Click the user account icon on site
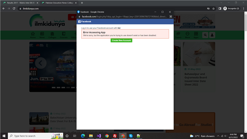The image size is (247, 139). click(212, 35)
